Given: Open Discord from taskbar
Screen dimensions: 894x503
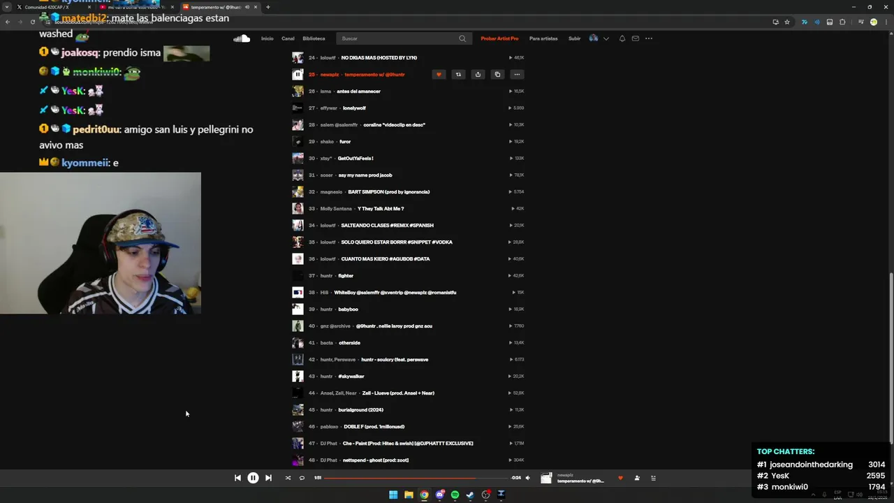Looking at the screenshot, I should coord(439,495).
